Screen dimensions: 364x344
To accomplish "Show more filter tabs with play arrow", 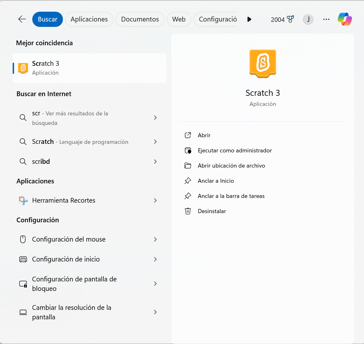I will tap(249, 19).
